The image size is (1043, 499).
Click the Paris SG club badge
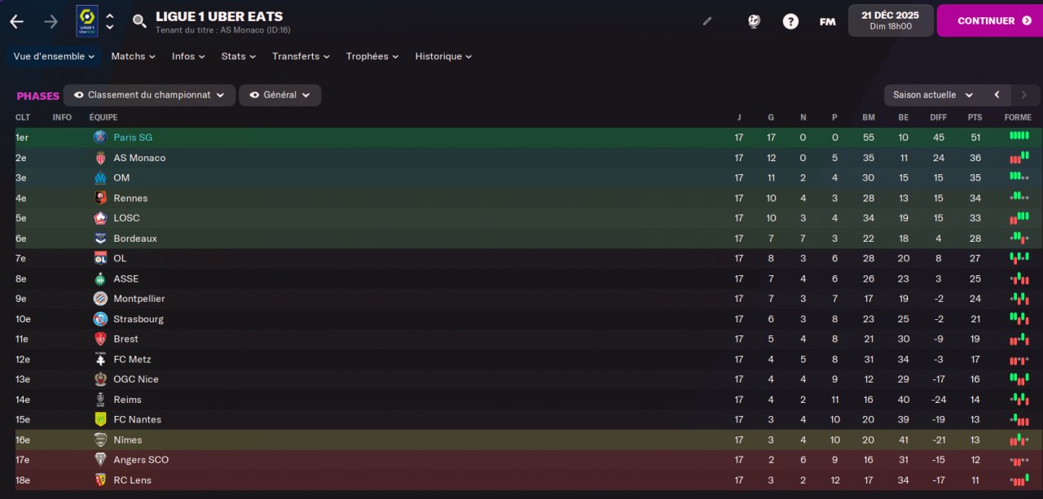point(100,138)
